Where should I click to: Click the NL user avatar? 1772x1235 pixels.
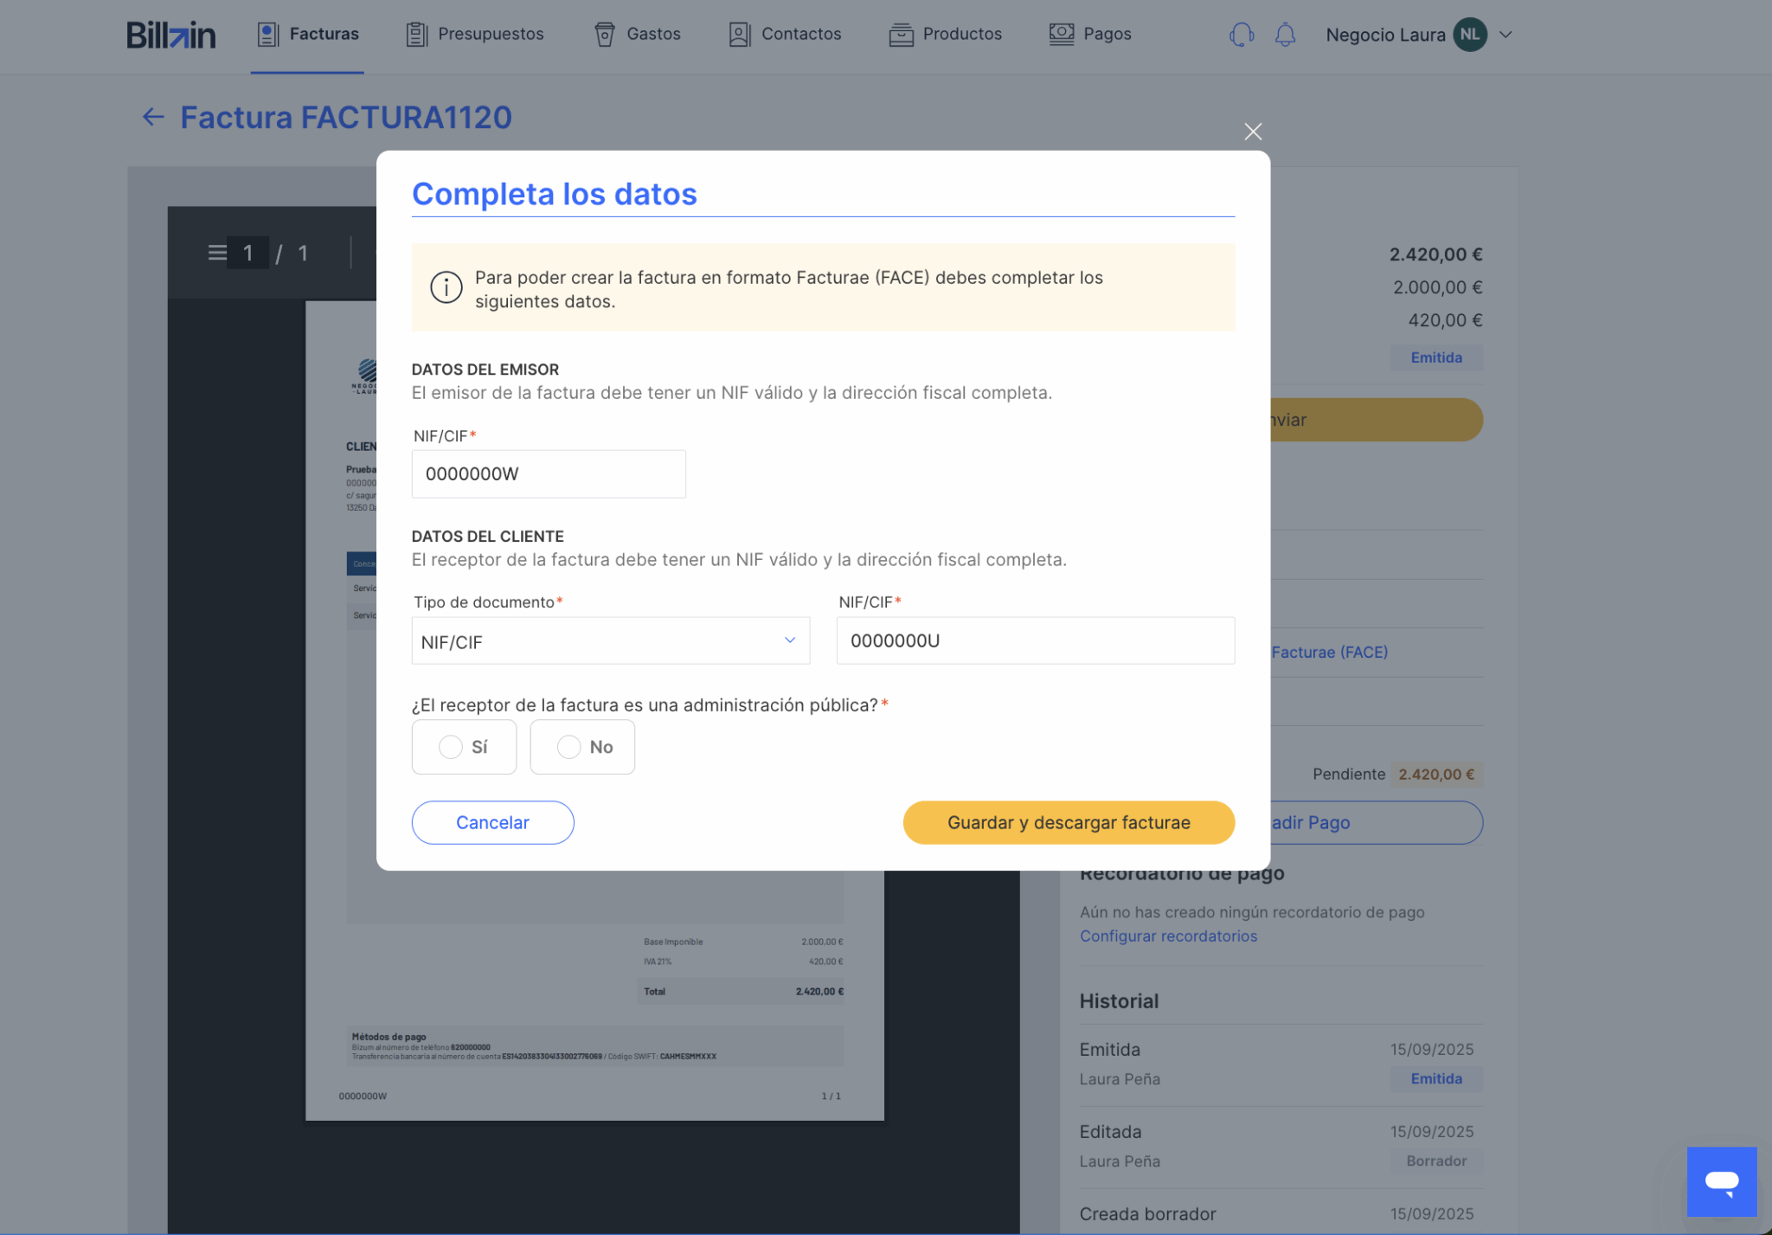pyautogui.click(x=1469, y=35)
